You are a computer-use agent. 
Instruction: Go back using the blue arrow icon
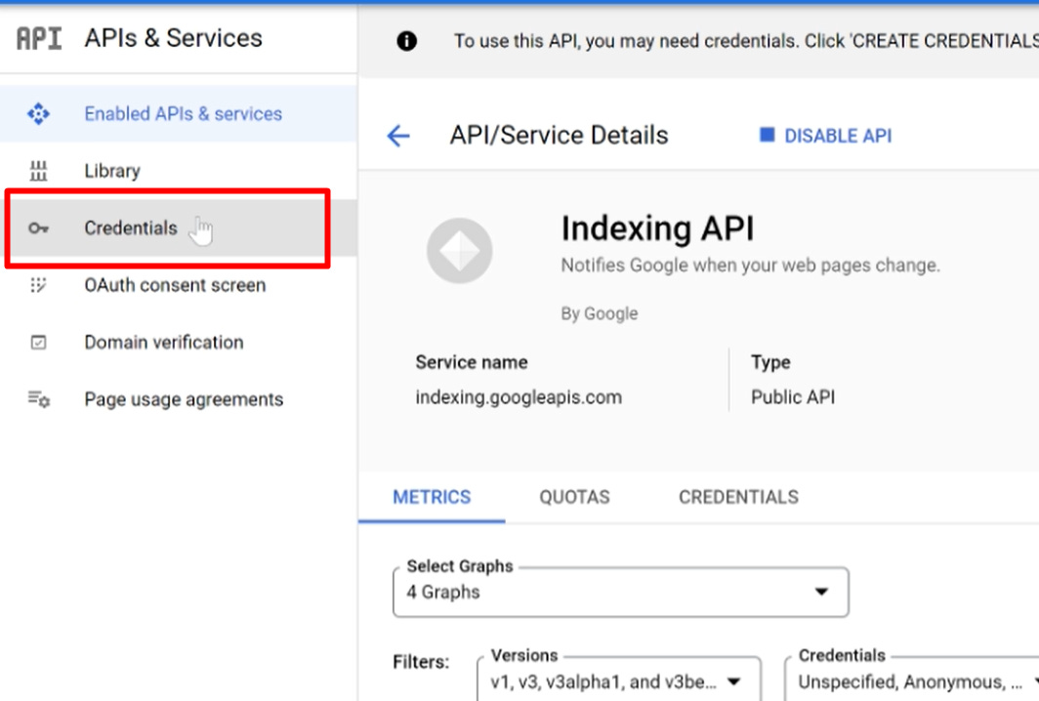398,136
